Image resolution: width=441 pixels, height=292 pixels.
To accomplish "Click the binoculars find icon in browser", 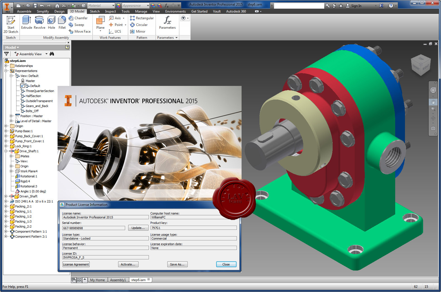I will (52, 54).
